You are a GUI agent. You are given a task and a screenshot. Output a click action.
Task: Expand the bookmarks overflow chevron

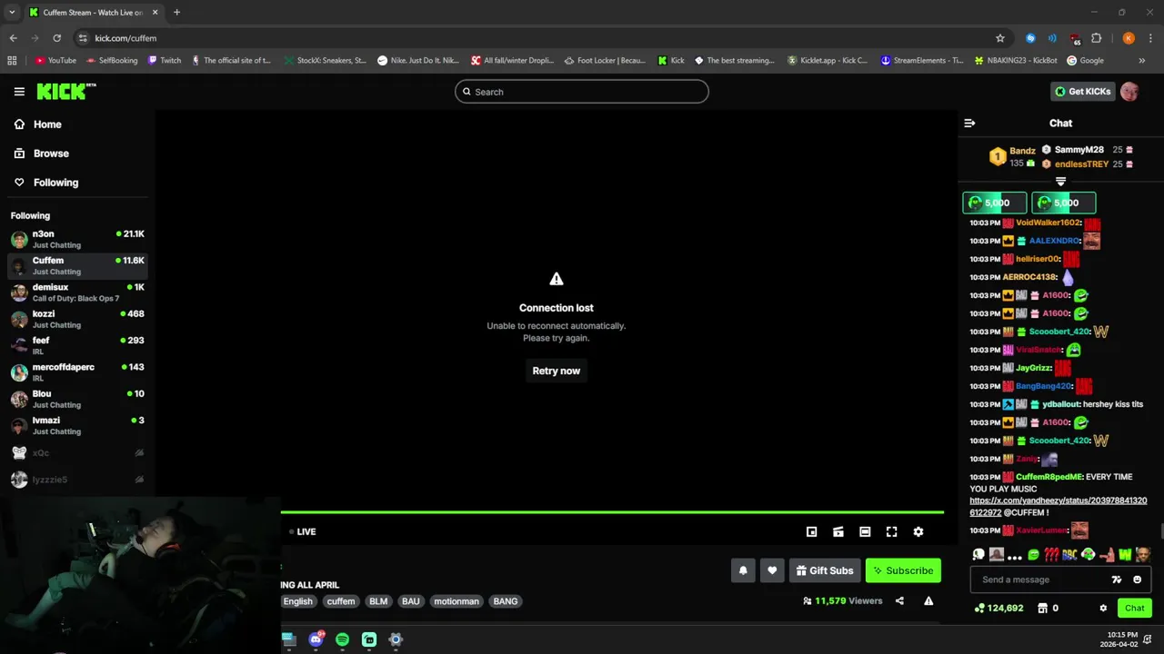(x=1142, y=61)
